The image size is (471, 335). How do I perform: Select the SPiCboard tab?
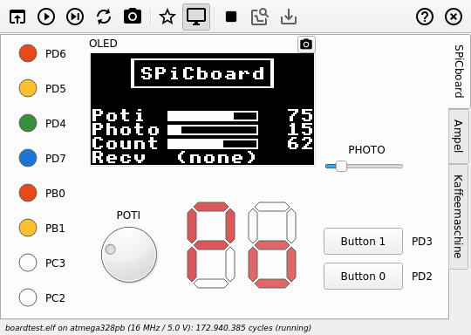[459, 72]
